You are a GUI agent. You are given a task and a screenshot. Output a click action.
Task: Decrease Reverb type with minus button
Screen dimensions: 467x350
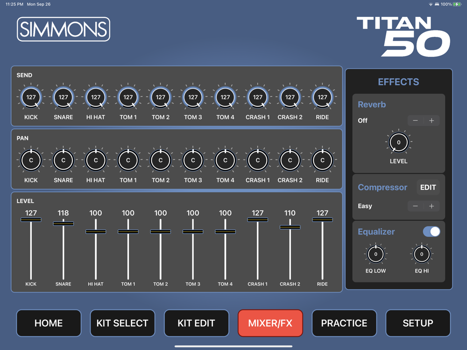pyautogui.click(x=416, y=120)
